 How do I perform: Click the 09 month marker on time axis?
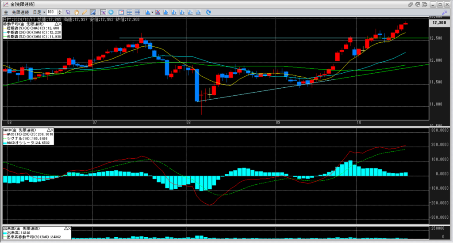[x=278, y=122]
